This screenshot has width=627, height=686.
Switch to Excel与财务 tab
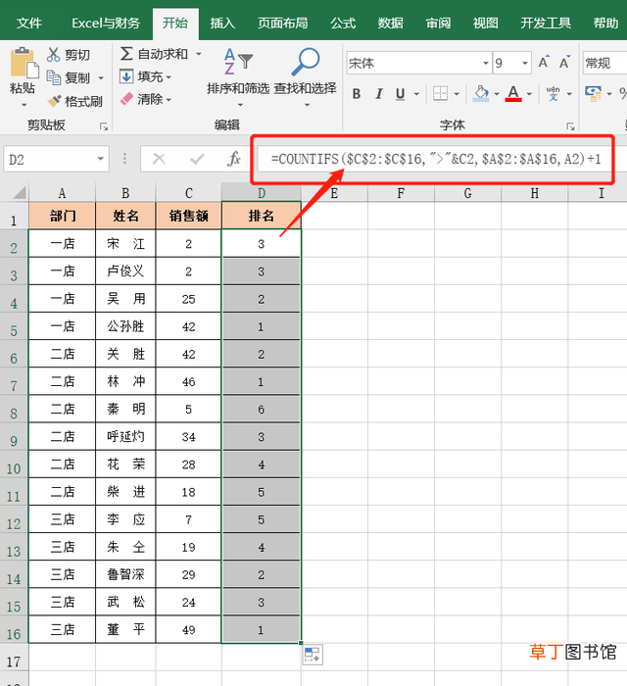tap(106, 24)
